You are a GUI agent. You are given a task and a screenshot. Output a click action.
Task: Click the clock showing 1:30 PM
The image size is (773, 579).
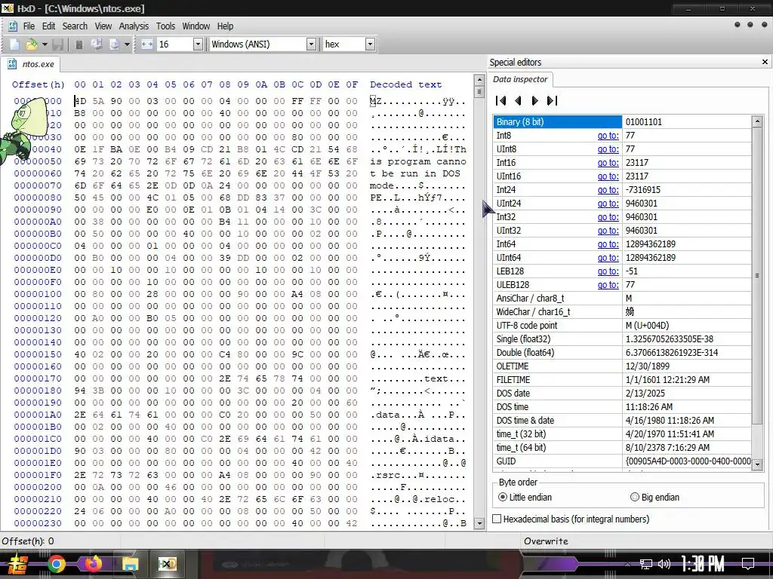(703, 564)
